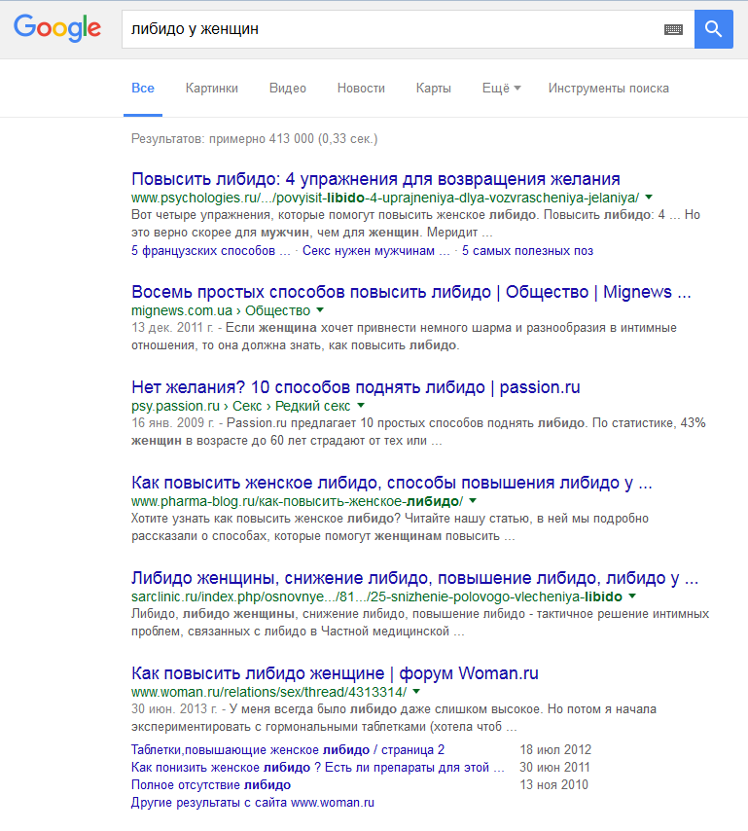
Task: Select the "Все" tab
Action: (x=143, y=88)
